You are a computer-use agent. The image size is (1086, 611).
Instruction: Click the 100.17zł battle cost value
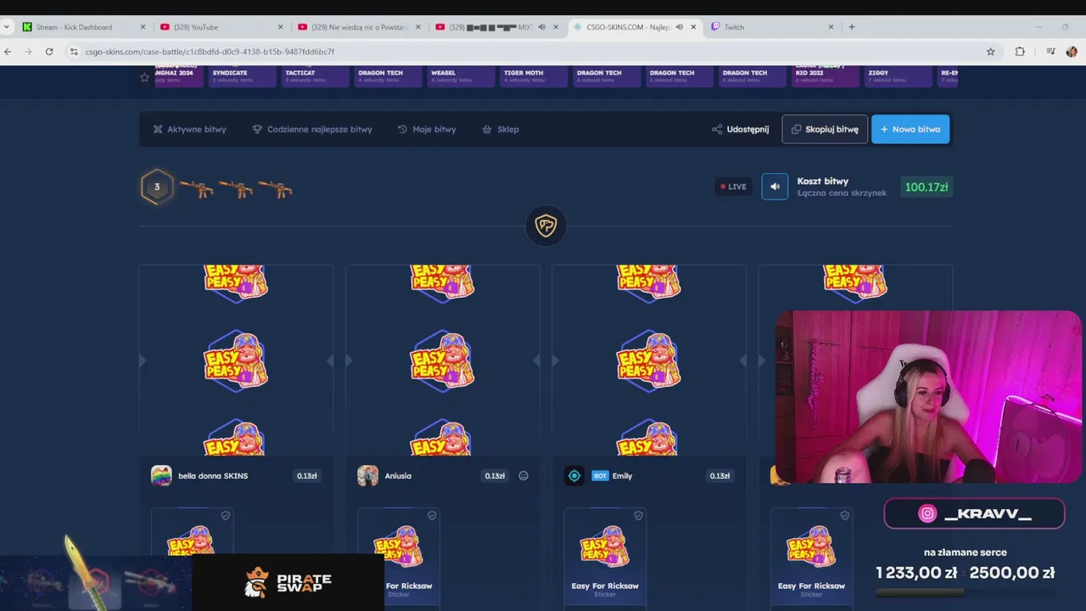click(926, 187)
